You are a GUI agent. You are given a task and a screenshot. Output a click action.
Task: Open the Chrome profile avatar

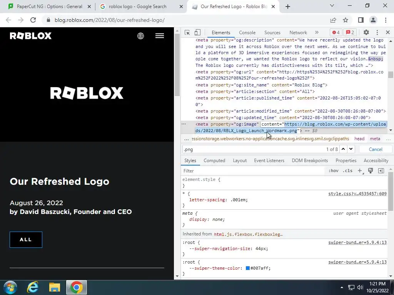(373, 20)
